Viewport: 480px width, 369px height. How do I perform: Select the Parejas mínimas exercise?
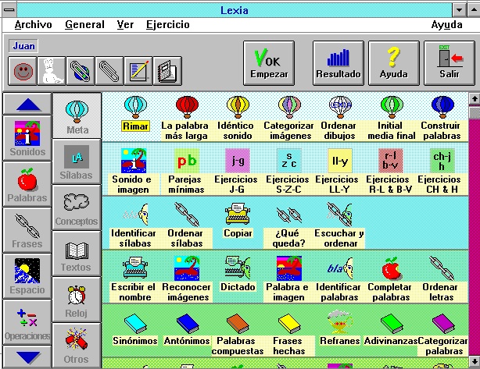(185, 172)
